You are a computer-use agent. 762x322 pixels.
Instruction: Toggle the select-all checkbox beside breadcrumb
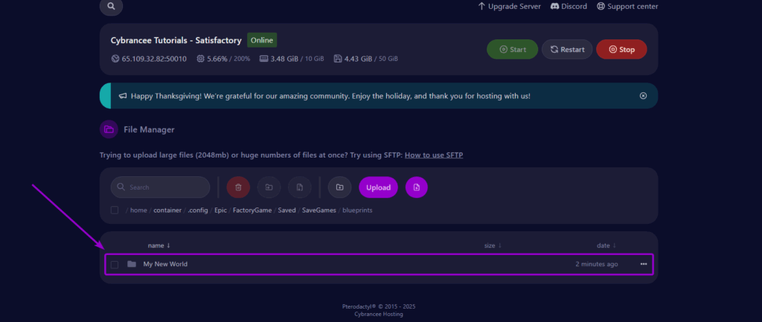tap(114, 210)
